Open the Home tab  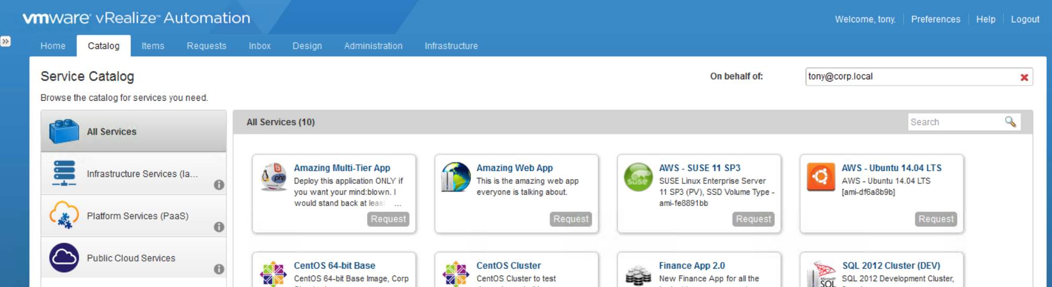53,46
